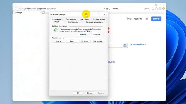This screenshot has height=104, width=186.
Task: Click the lock security icon in address bar
Action: [x=107, y=9]
